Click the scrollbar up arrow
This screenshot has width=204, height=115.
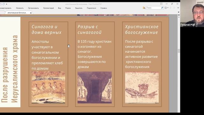tap(179, 17)
